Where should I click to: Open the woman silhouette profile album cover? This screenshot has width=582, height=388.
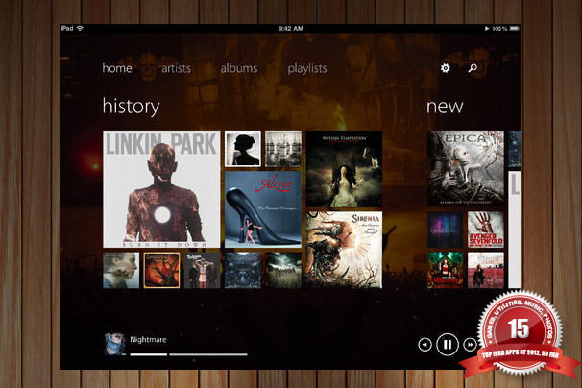pyautogui.click(x=243, y=149)
